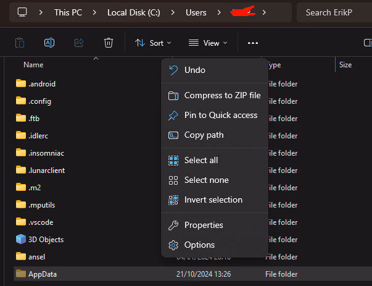
Task: Click the See more three-dots button
Action: tap(252, 43)
